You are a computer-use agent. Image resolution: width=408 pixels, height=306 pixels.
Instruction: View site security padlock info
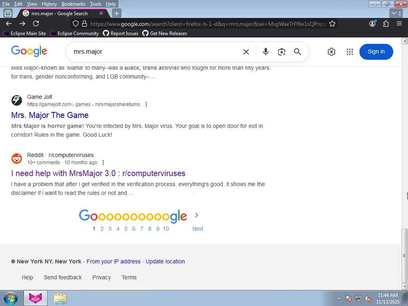pos(84,24)
